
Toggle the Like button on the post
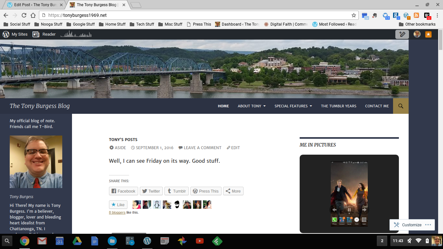tap(118, 205)
